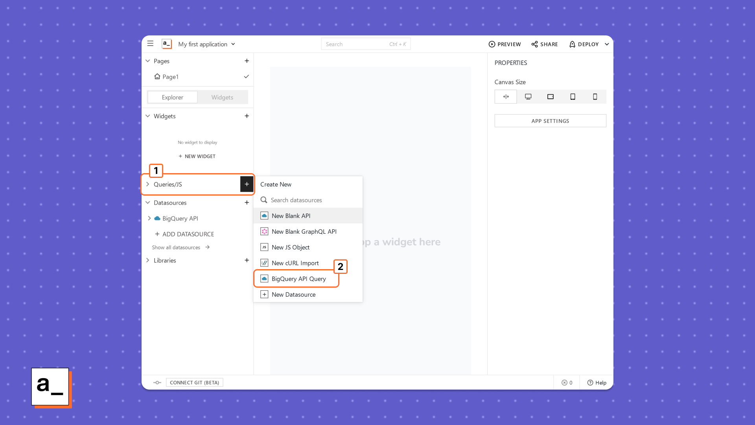Click the Appsmith logo in the header
The width and height of the screenshot is (755, 425).
coord(166,44)
